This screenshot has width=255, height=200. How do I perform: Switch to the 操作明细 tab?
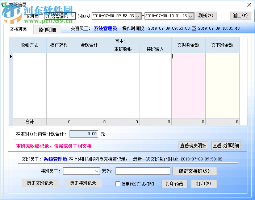point(47,30)
